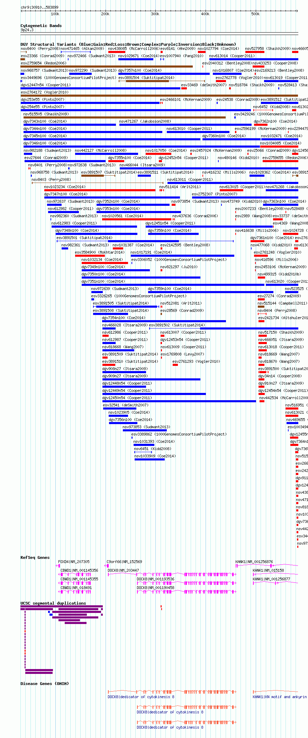Open variant nsv1033909 (Coe2014)

point(155,456)
